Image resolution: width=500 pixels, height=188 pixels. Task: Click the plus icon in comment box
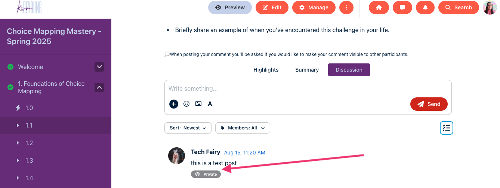pyautogui.click(x=174, y=104)
